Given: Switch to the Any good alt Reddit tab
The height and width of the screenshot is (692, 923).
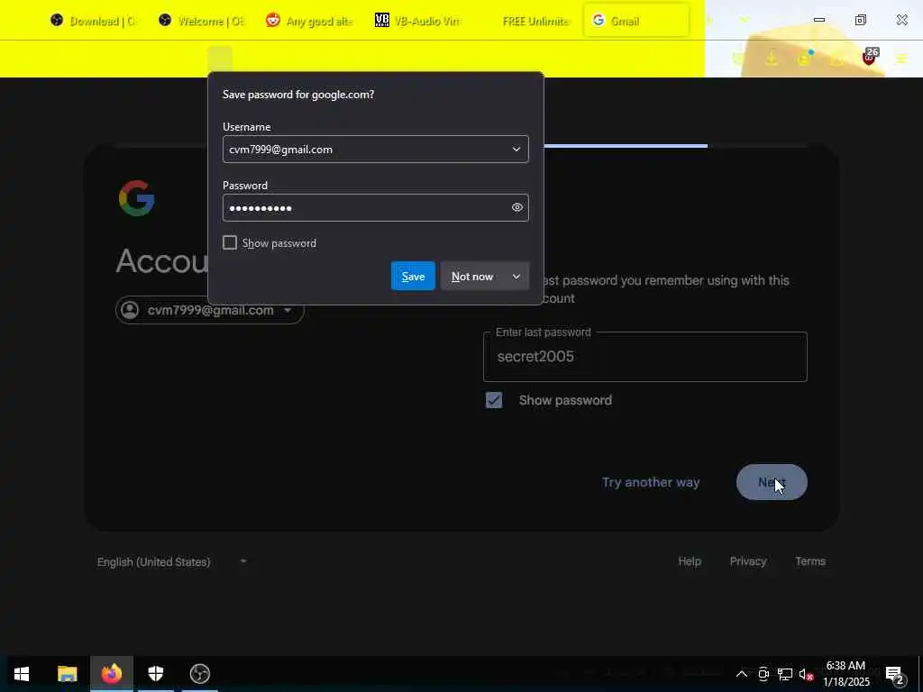Looking at the screenshot, I should (309, 21).
